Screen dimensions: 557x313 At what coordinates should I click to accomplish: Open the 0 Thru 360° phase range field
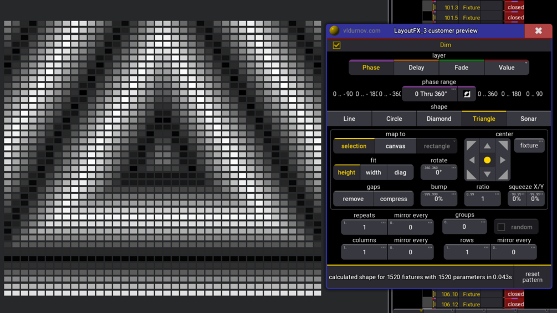click(430, 94)
